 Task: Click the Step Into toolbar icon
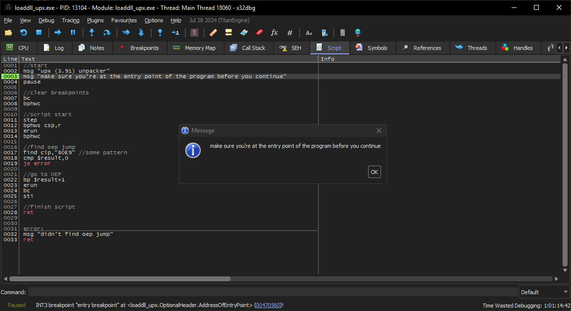pos(92,33)
